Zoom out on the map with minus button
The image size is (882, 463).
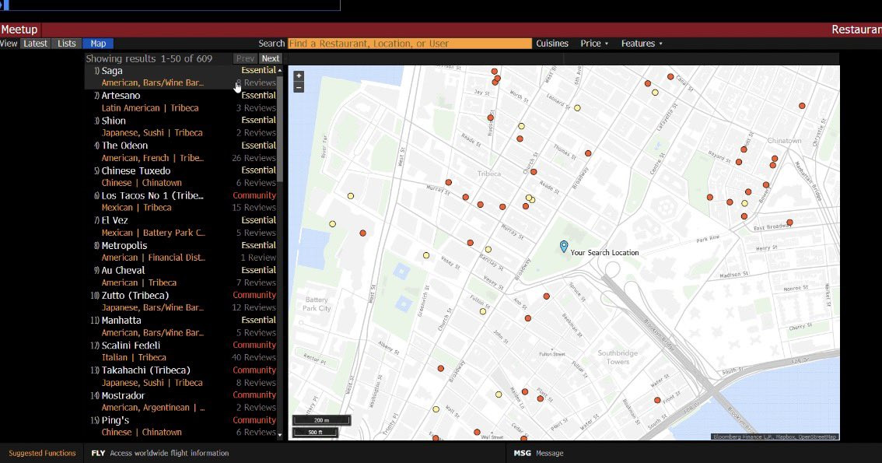pos(299,88)
